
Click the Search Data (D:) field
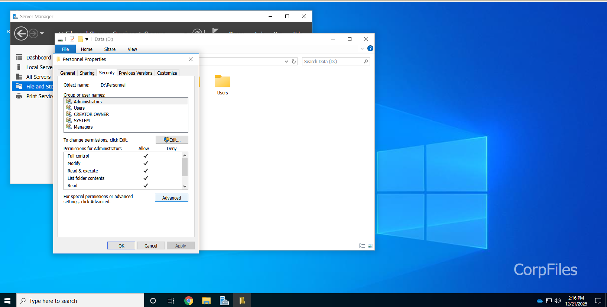point(332,62)
